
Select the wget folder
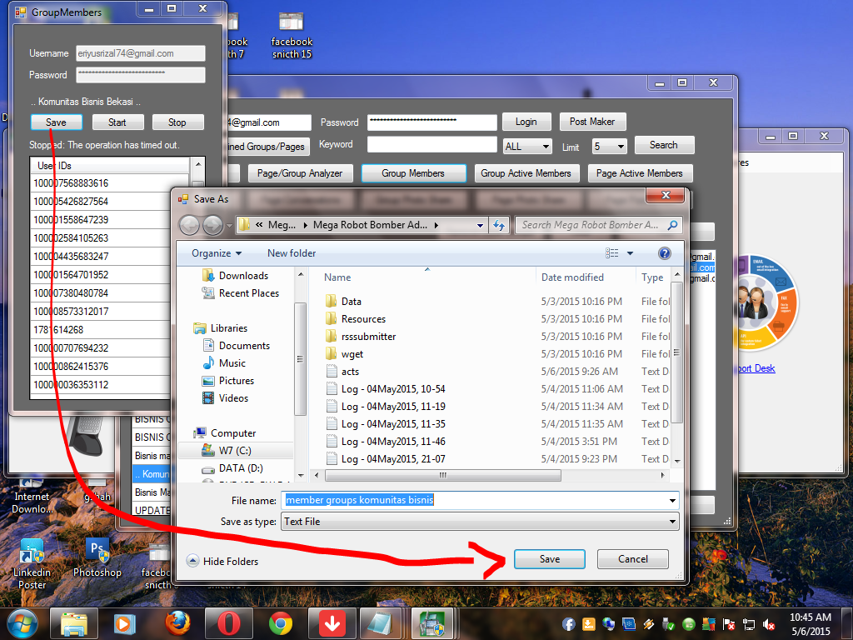pyautogui.click(x=344, y=353)
